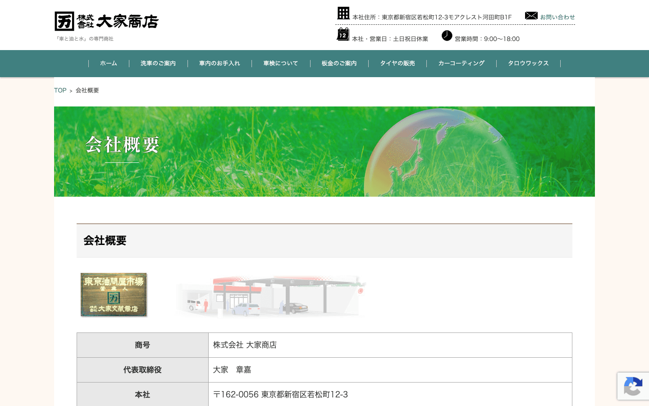Click the clock icon beside 営業時間
649x406 pixels.
pyautogui.click(x=447, y=36)
